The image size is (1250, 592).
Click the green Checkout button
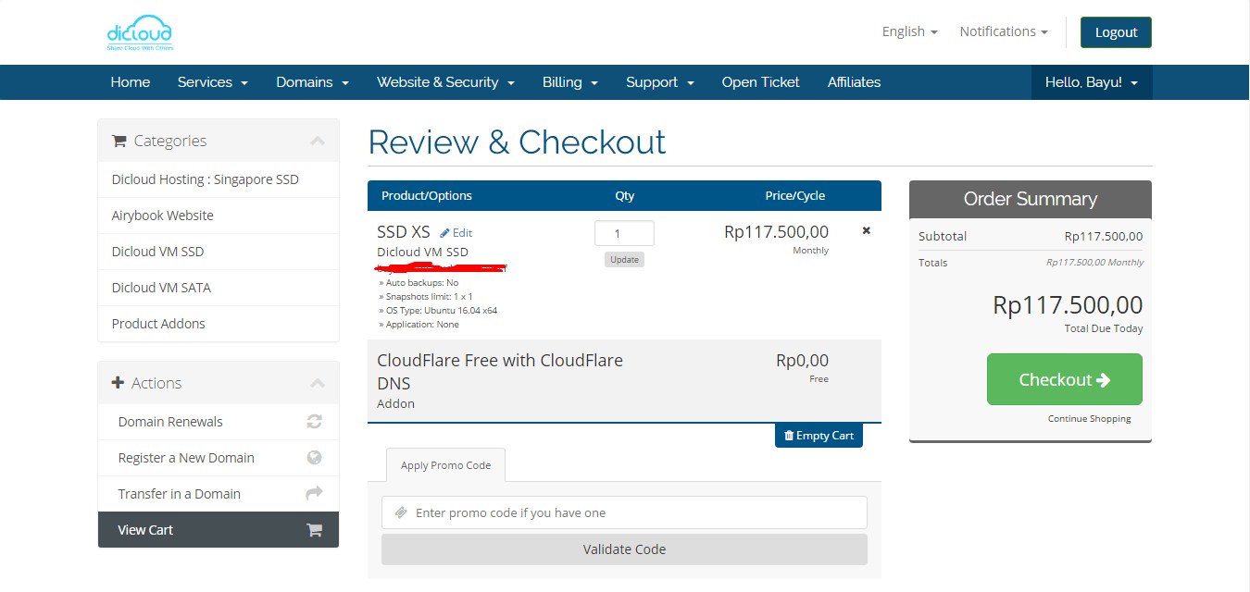point(1065,379)
